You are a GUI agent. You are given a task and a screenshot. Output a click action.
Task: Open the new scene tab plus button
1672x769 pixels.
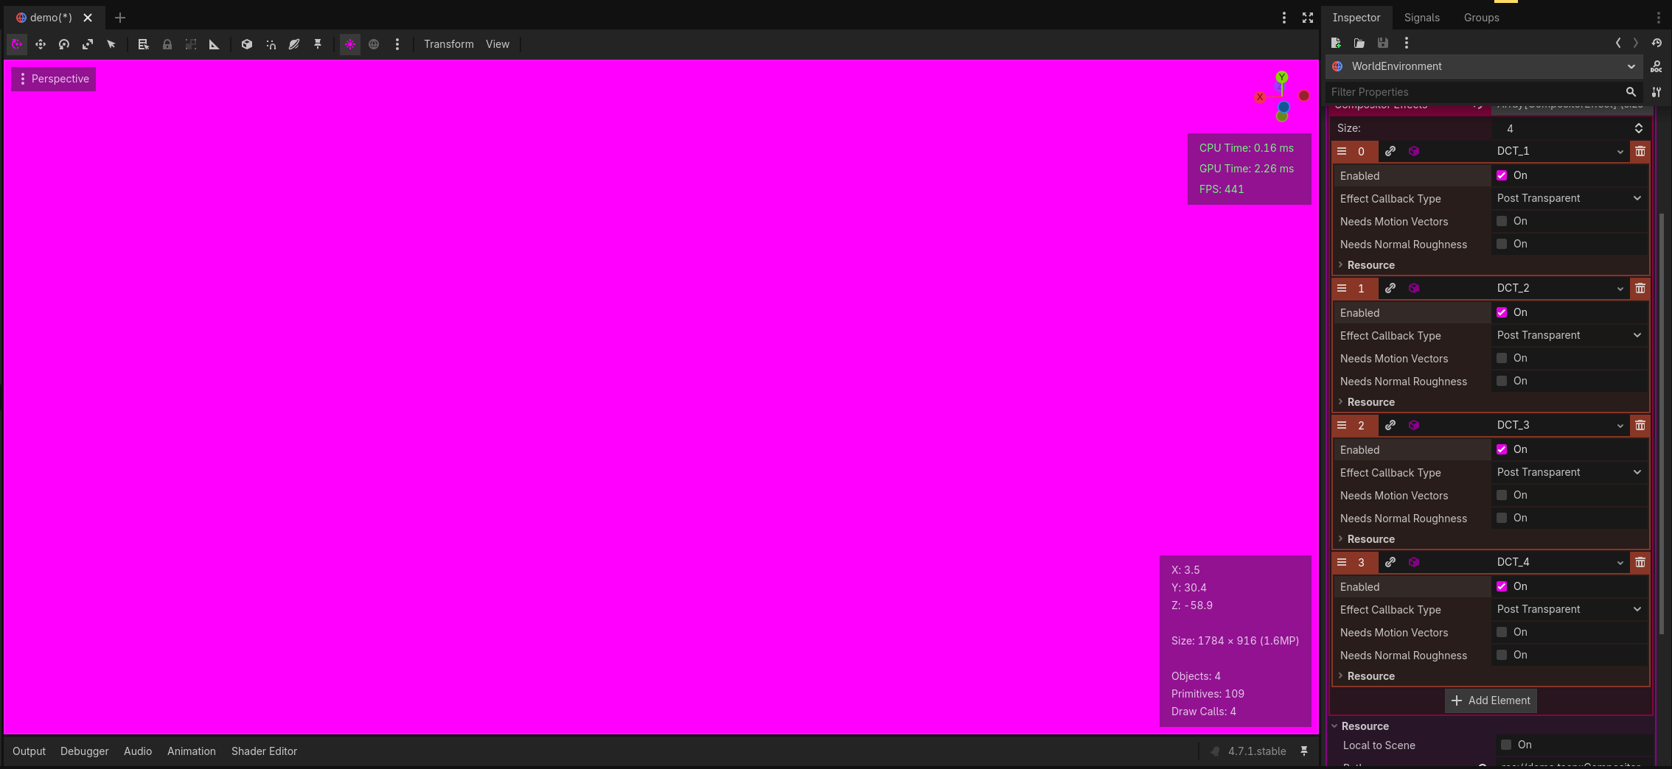coord(120,18)
